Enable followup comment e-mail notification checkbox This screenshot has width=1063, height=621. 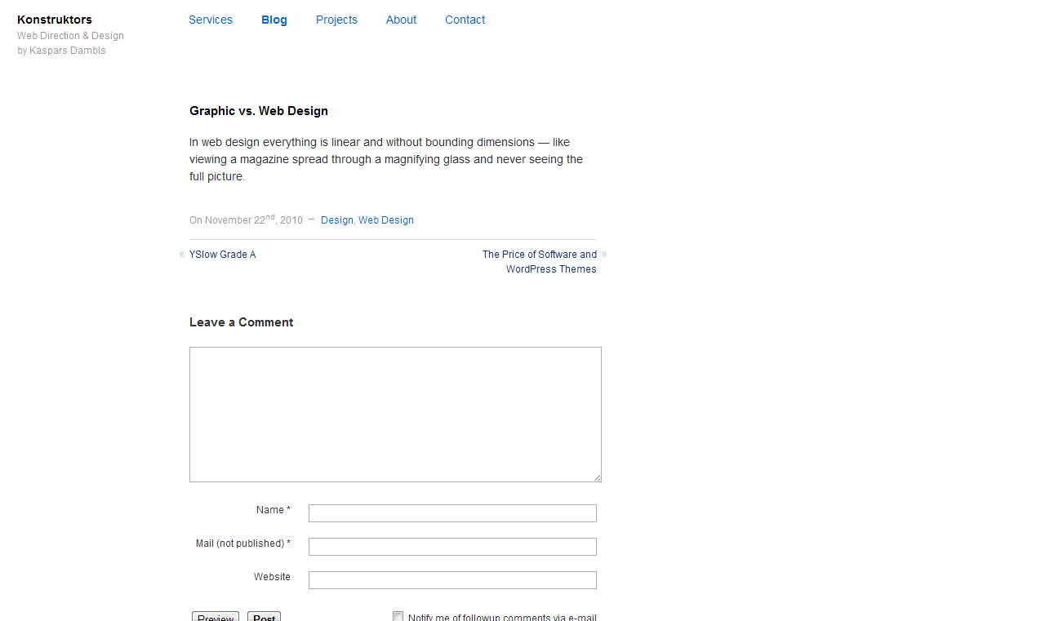[398, 617]
